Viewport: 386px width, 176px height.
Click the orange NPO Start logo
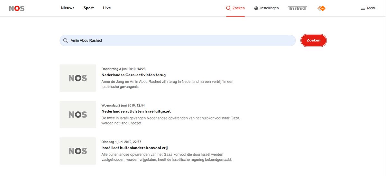(321, 8)
